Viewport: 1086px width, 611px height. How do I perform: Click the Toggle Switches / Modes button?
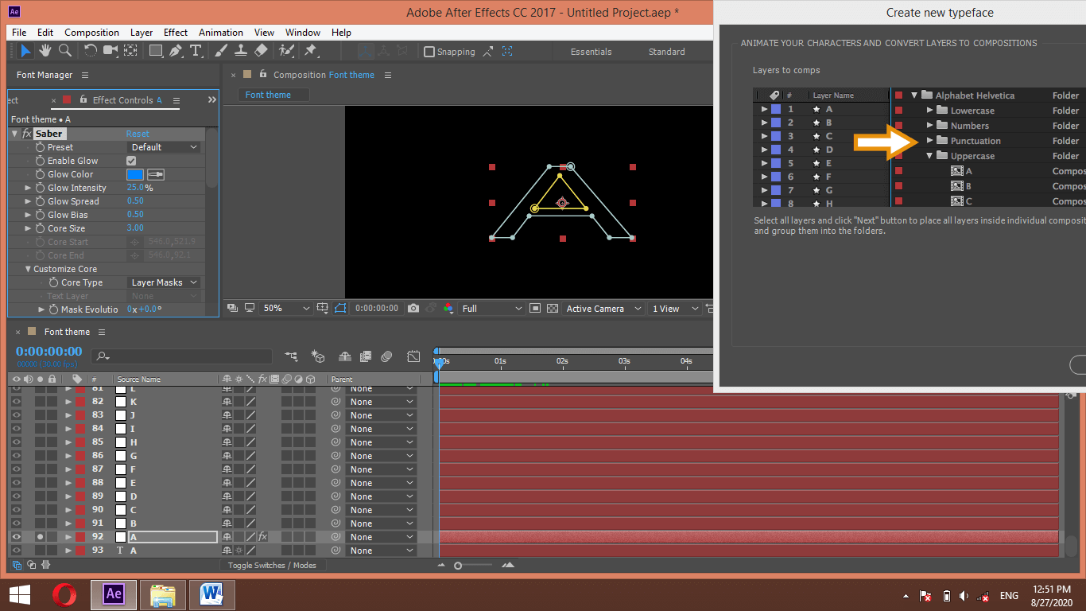tap(272, 566)
